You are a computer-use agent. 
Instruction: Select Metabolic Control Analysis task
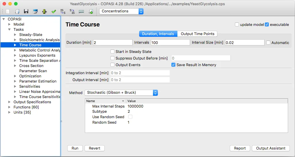point(39,50)
